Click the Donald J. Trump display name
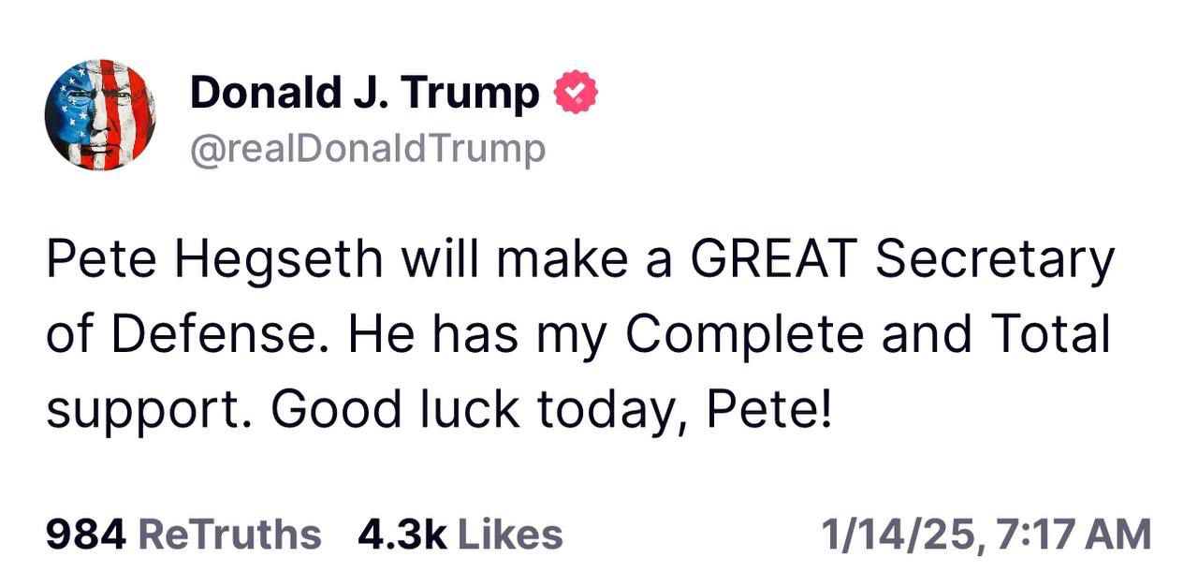 pos(364,94)
